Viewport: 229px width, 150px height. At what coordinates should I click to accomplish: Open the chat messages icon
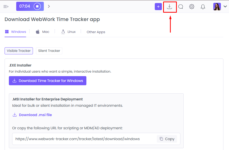[180, 7]
